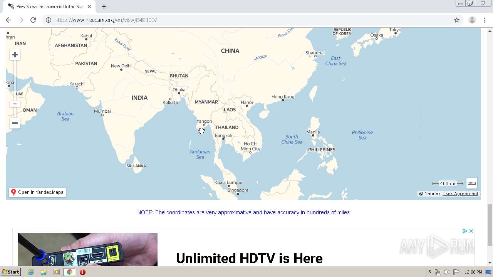Open network icon in system tray

(x=438, y=272)
